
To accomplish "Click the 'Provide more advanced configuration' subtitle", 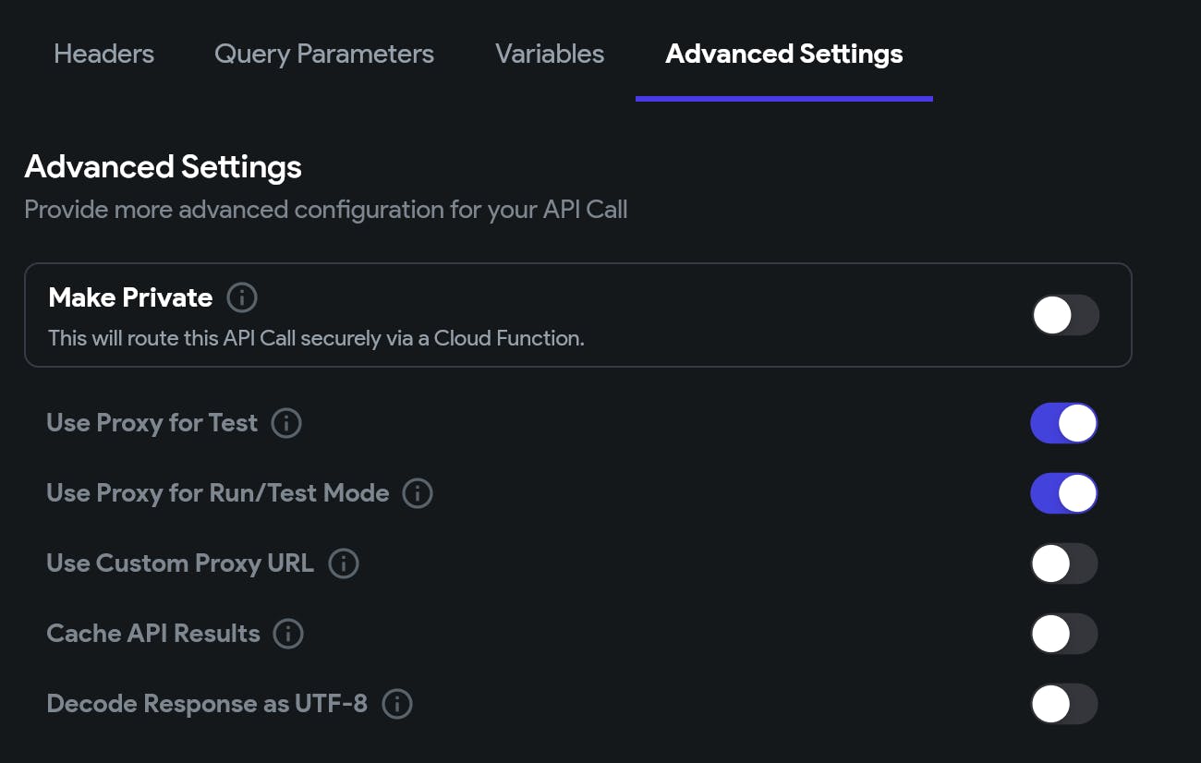I will pyautogui.click(x=325, y=210).
